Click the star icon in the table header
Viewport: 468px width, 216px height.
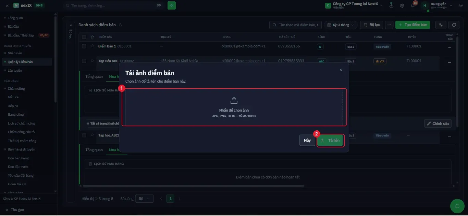coord(92,37)
